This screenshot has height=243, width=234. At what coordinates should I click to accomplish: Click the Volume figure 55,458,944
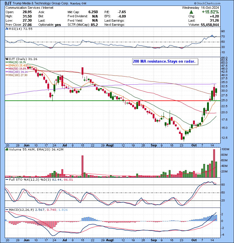tap(210, 25)
